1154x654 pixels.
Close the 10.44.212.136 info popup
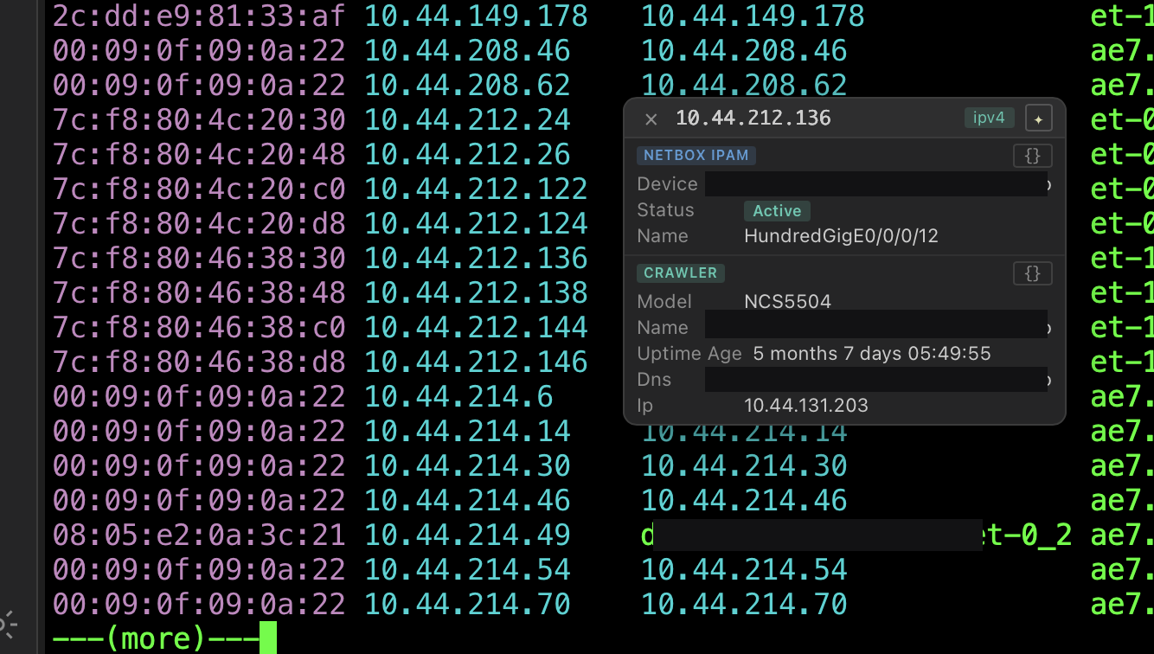click(651, 119)
